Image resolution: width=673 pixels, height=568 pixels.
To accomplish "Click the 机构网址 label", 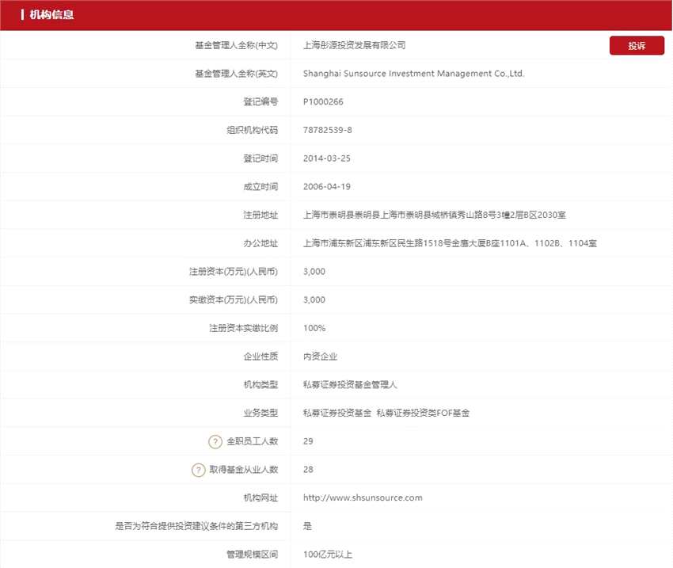I will [x=261, y=497].
